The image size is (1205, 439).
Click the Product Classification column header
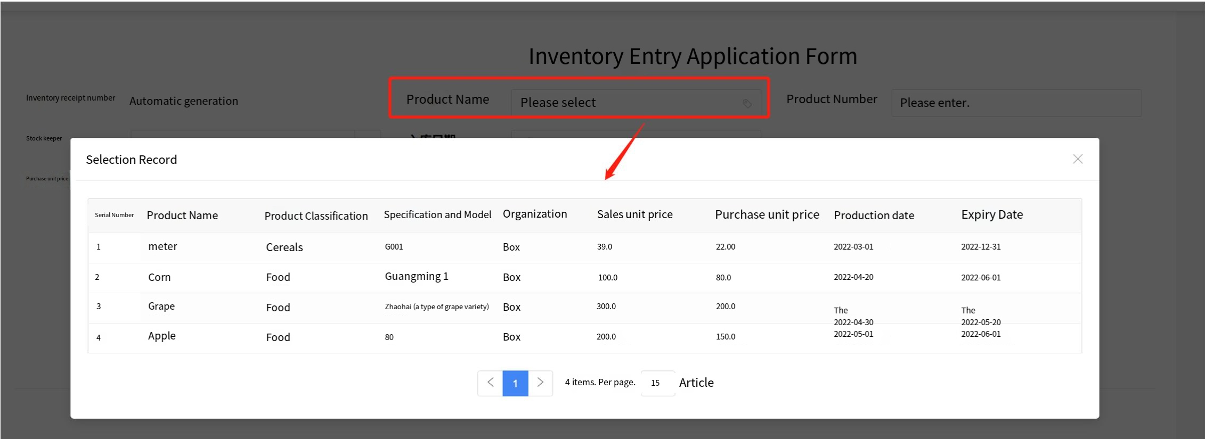[316, 216]
